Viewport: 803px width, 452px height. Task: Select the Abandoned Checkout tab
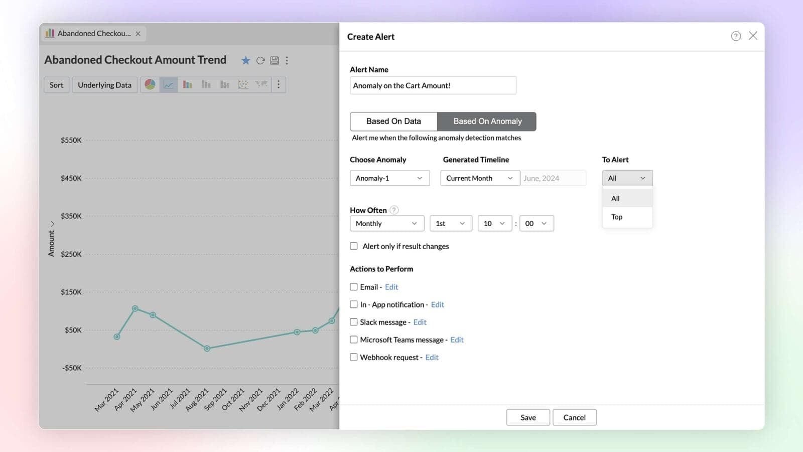(x=93, y=34)
